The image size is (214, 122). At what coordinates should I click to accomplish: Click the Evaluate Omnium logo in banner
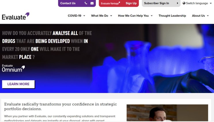13,68
